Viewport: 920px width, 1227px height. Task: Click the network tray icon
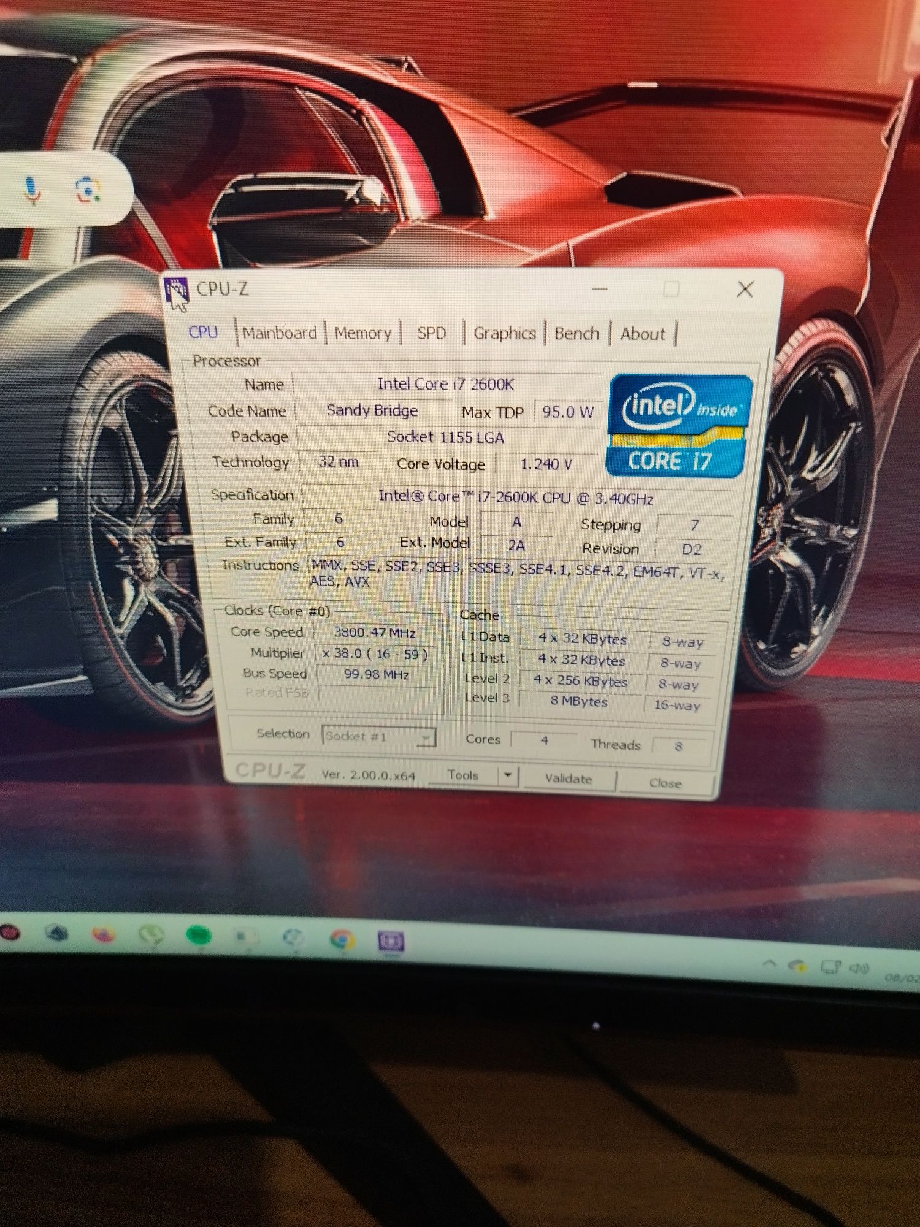click(x=830, y=967)
